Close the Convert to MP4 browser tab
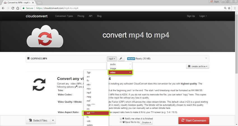 (33, 3)
